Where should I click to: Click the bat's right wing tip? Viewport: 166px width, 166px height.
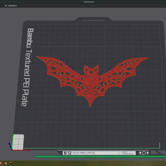146,58
